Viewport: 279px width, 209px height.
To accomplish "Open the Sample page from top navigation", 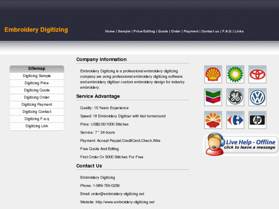I will pyautogui.click(x=124, y=31).
